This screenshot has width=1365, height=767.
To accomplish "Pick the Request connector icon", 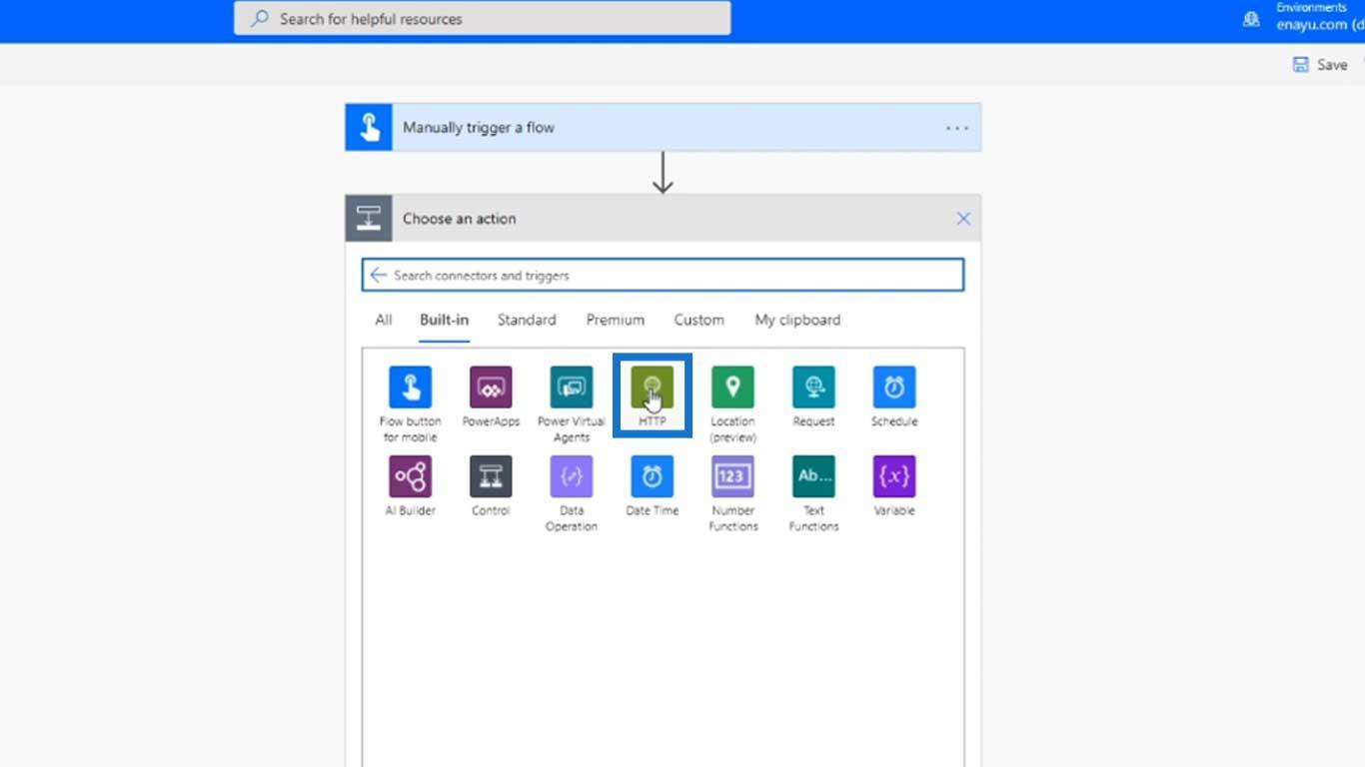I will (813, 387).
